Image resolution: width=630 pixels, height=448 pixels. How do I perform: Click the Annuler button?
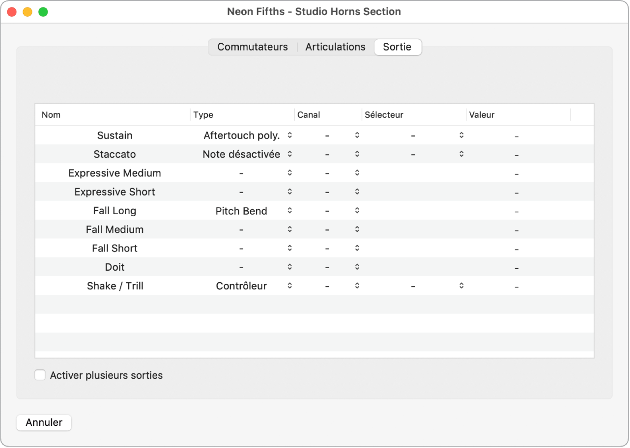click(44, 422)
